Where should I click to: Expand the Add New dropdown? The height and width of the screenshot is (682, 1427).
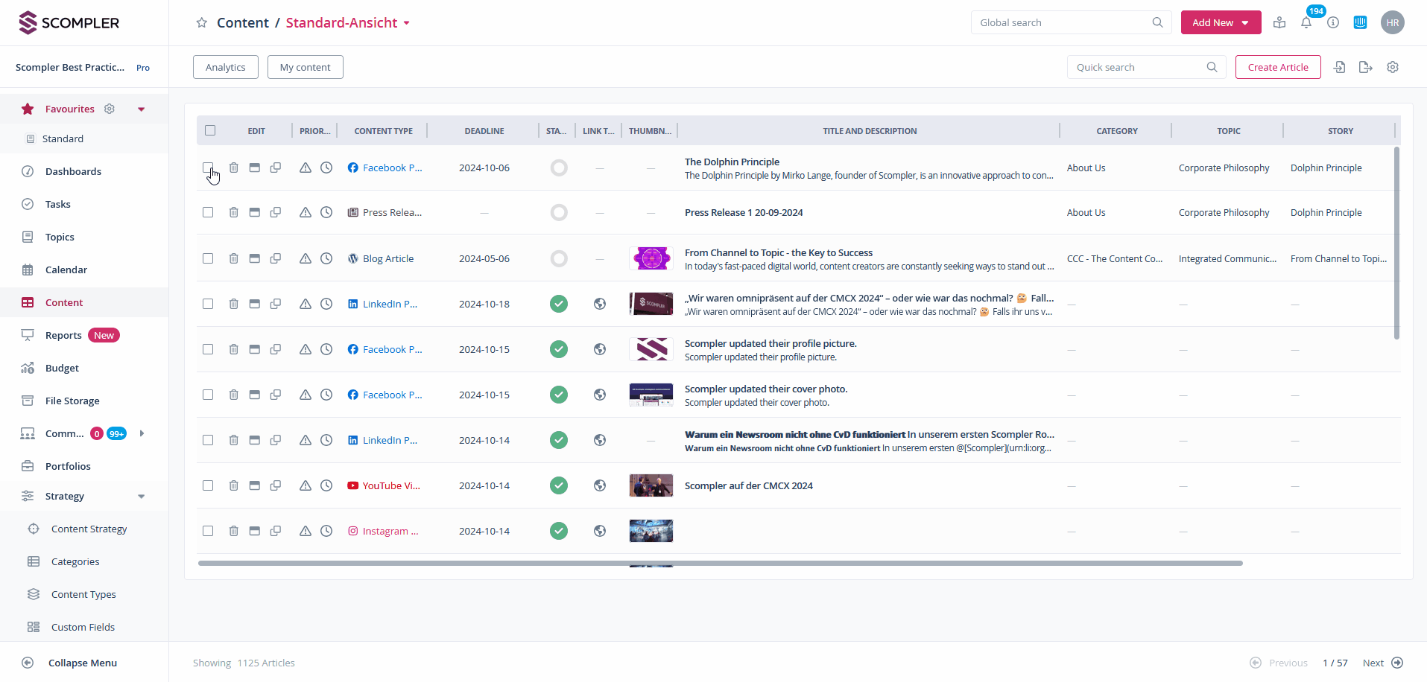point(1244,23)
